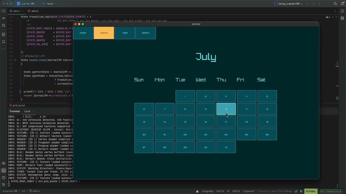The height and width of the screenshot is (194, 346).
Task: Close the Local terminal tab
Action: click(x=33, y=111)
